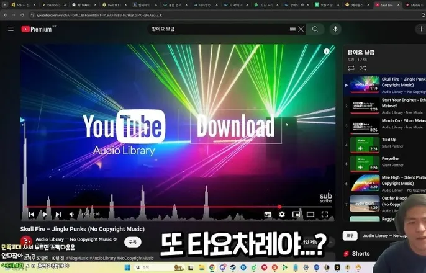Select the 모두 filter chip
The image size is (426, 273).
pos(350,236)
